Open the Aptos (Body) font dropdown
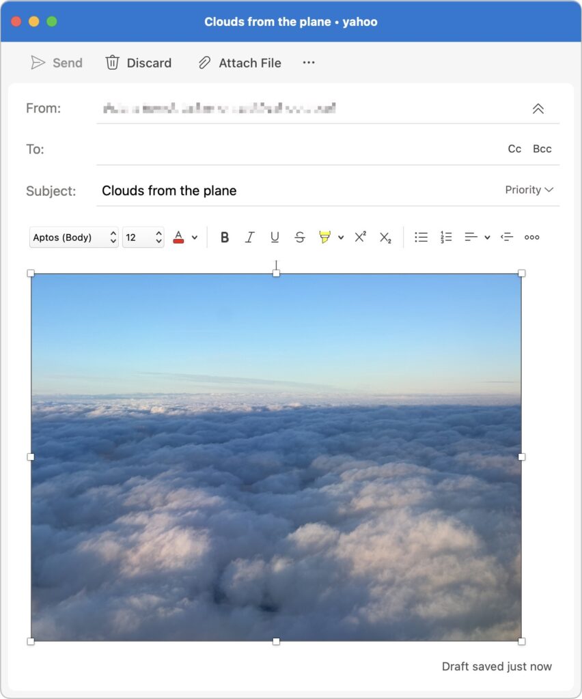 74,238
